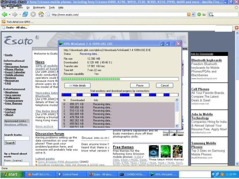Click the connections list scroll-up arrow
The height and width of the screenshot is (179, 239).
click(x=177, y=100)
